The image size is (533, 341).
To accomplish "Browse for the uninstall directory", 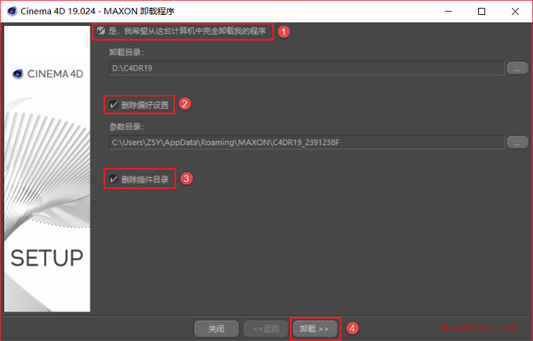I will (x=517, y=68).
